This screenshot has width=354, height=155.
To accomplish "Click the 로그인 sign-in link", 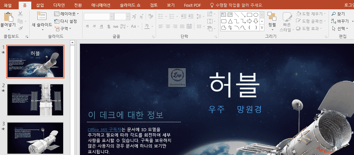I will click(349, 5).
